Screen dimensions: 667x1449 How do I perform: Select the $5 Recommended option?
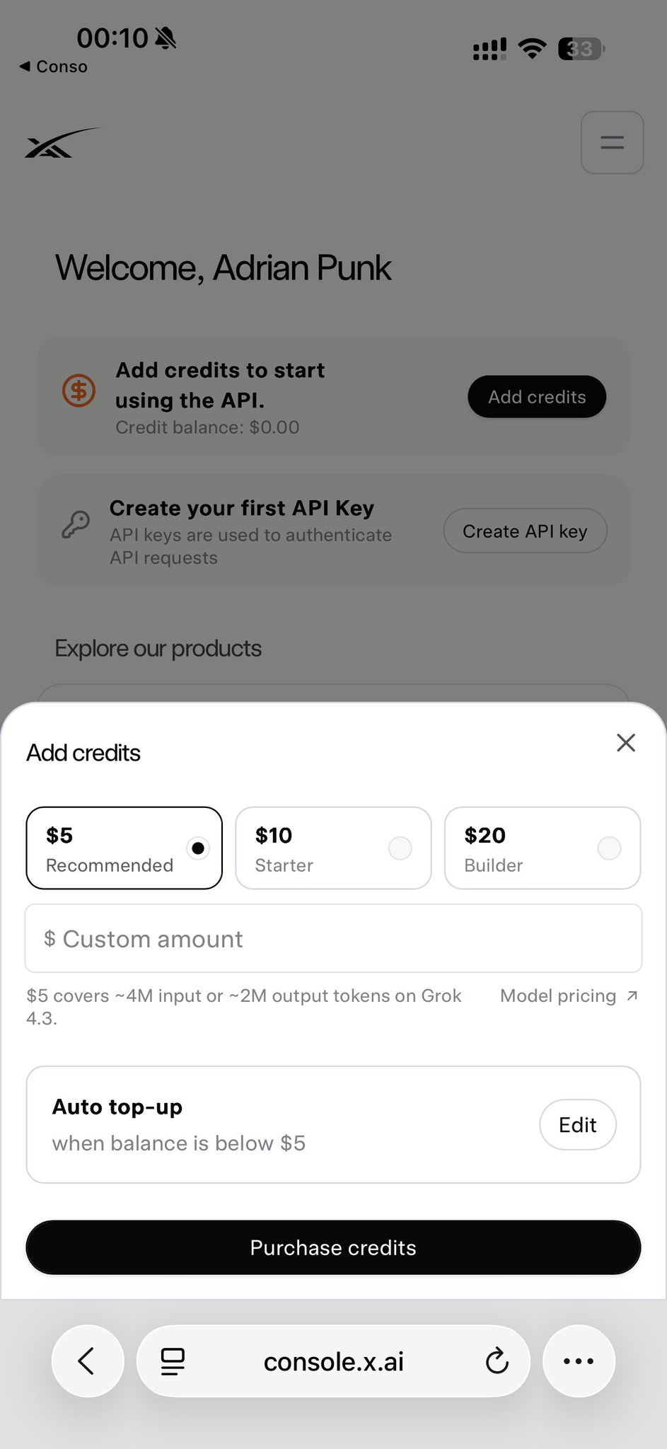[124, 848]
